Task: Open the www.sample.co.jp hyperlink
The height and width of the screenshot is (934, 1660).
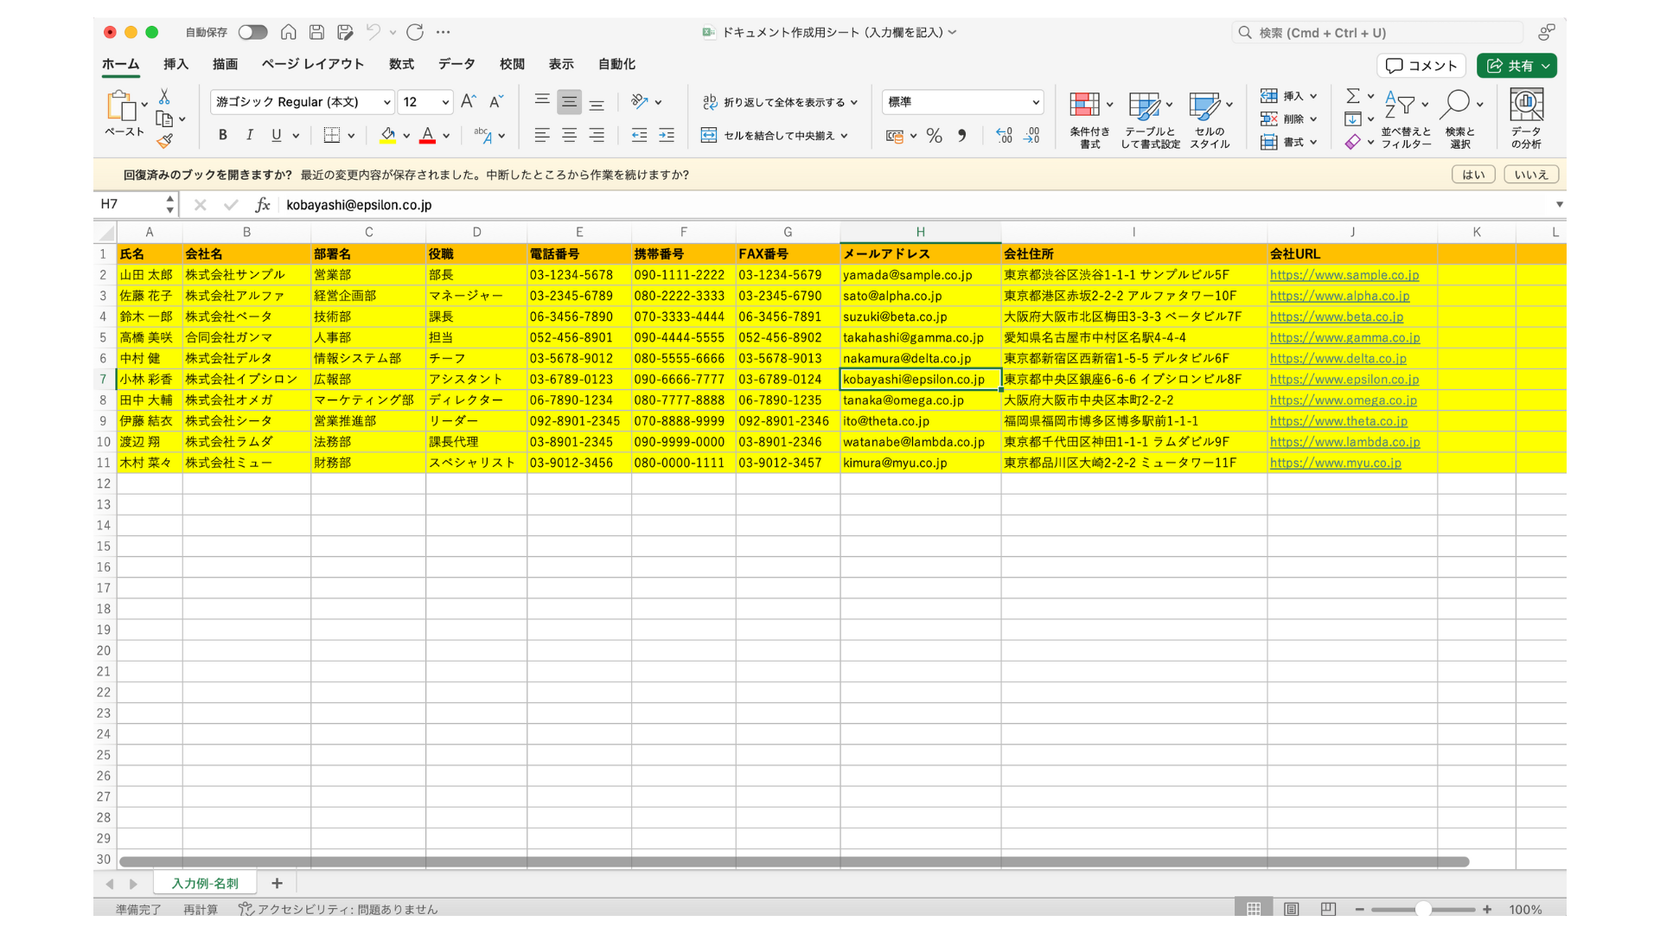Action: (1344, 275)
